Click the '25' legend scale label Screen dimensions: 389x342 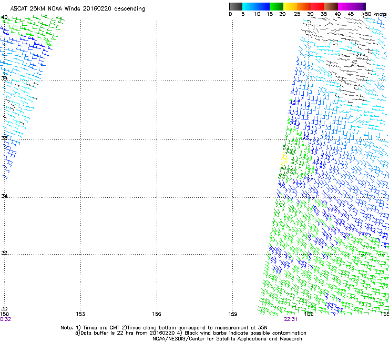tap(297, 14)
